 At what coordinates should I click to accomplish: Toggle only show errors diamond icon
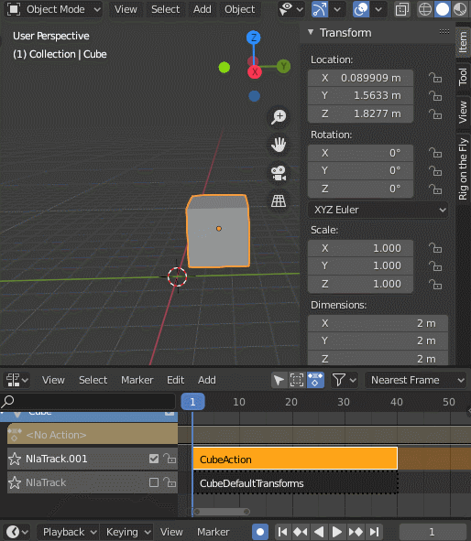(315, 380)
